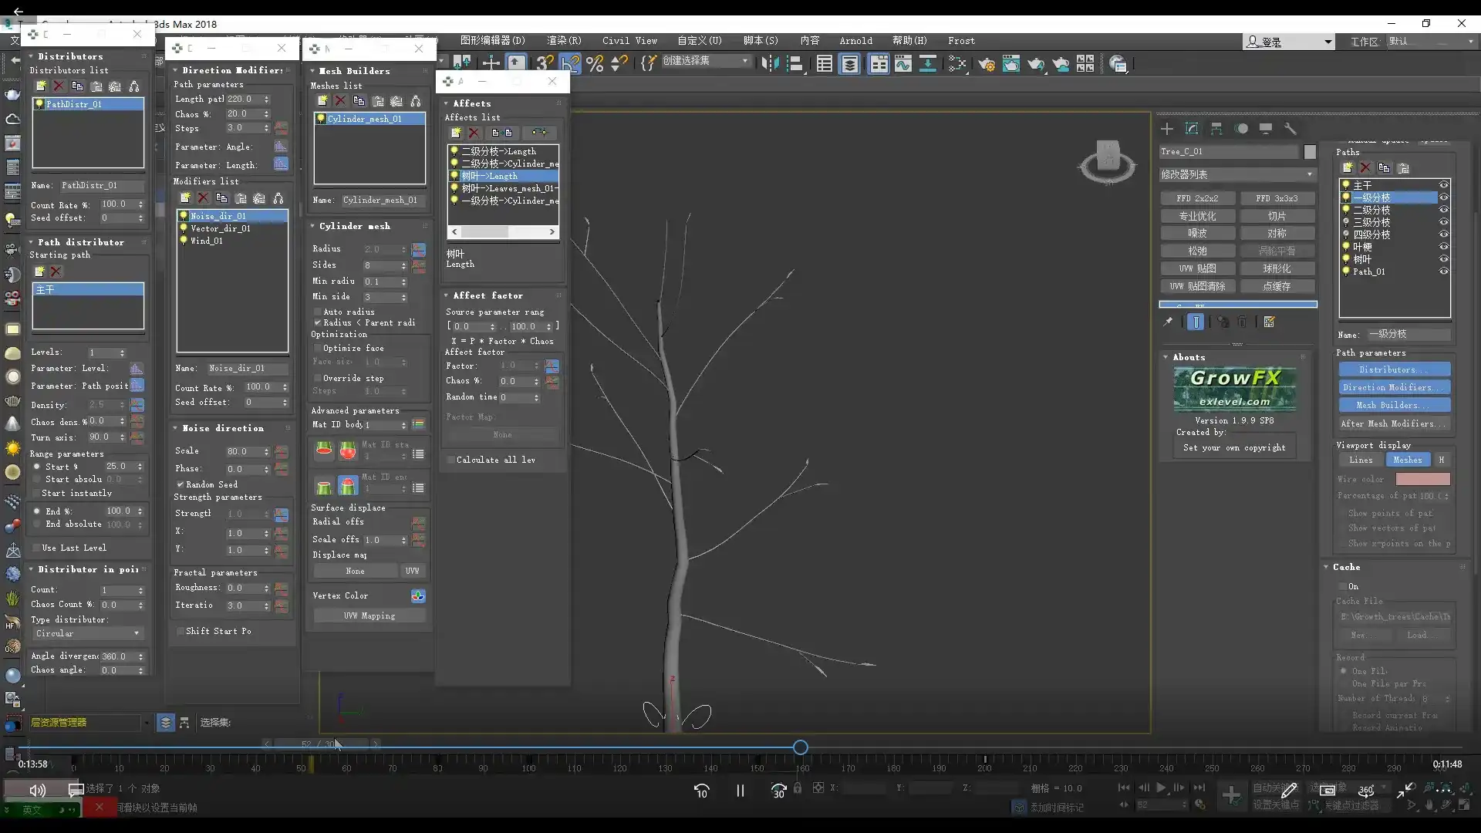Apply the FFD 2x2x2 modifier button

point(1198,198)
